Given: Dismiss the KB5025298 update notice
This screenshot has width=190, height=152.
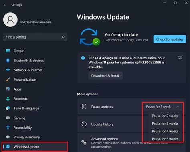Looking at the screenshot, I should click(180, 58).
